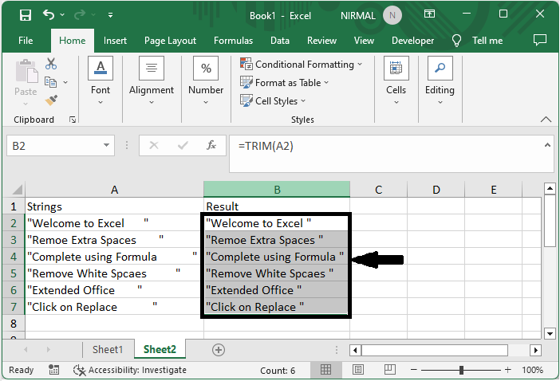Open the Name Box dropdown arrow
Viewport: 560px width, 381px height.
[x=106, y=145]
